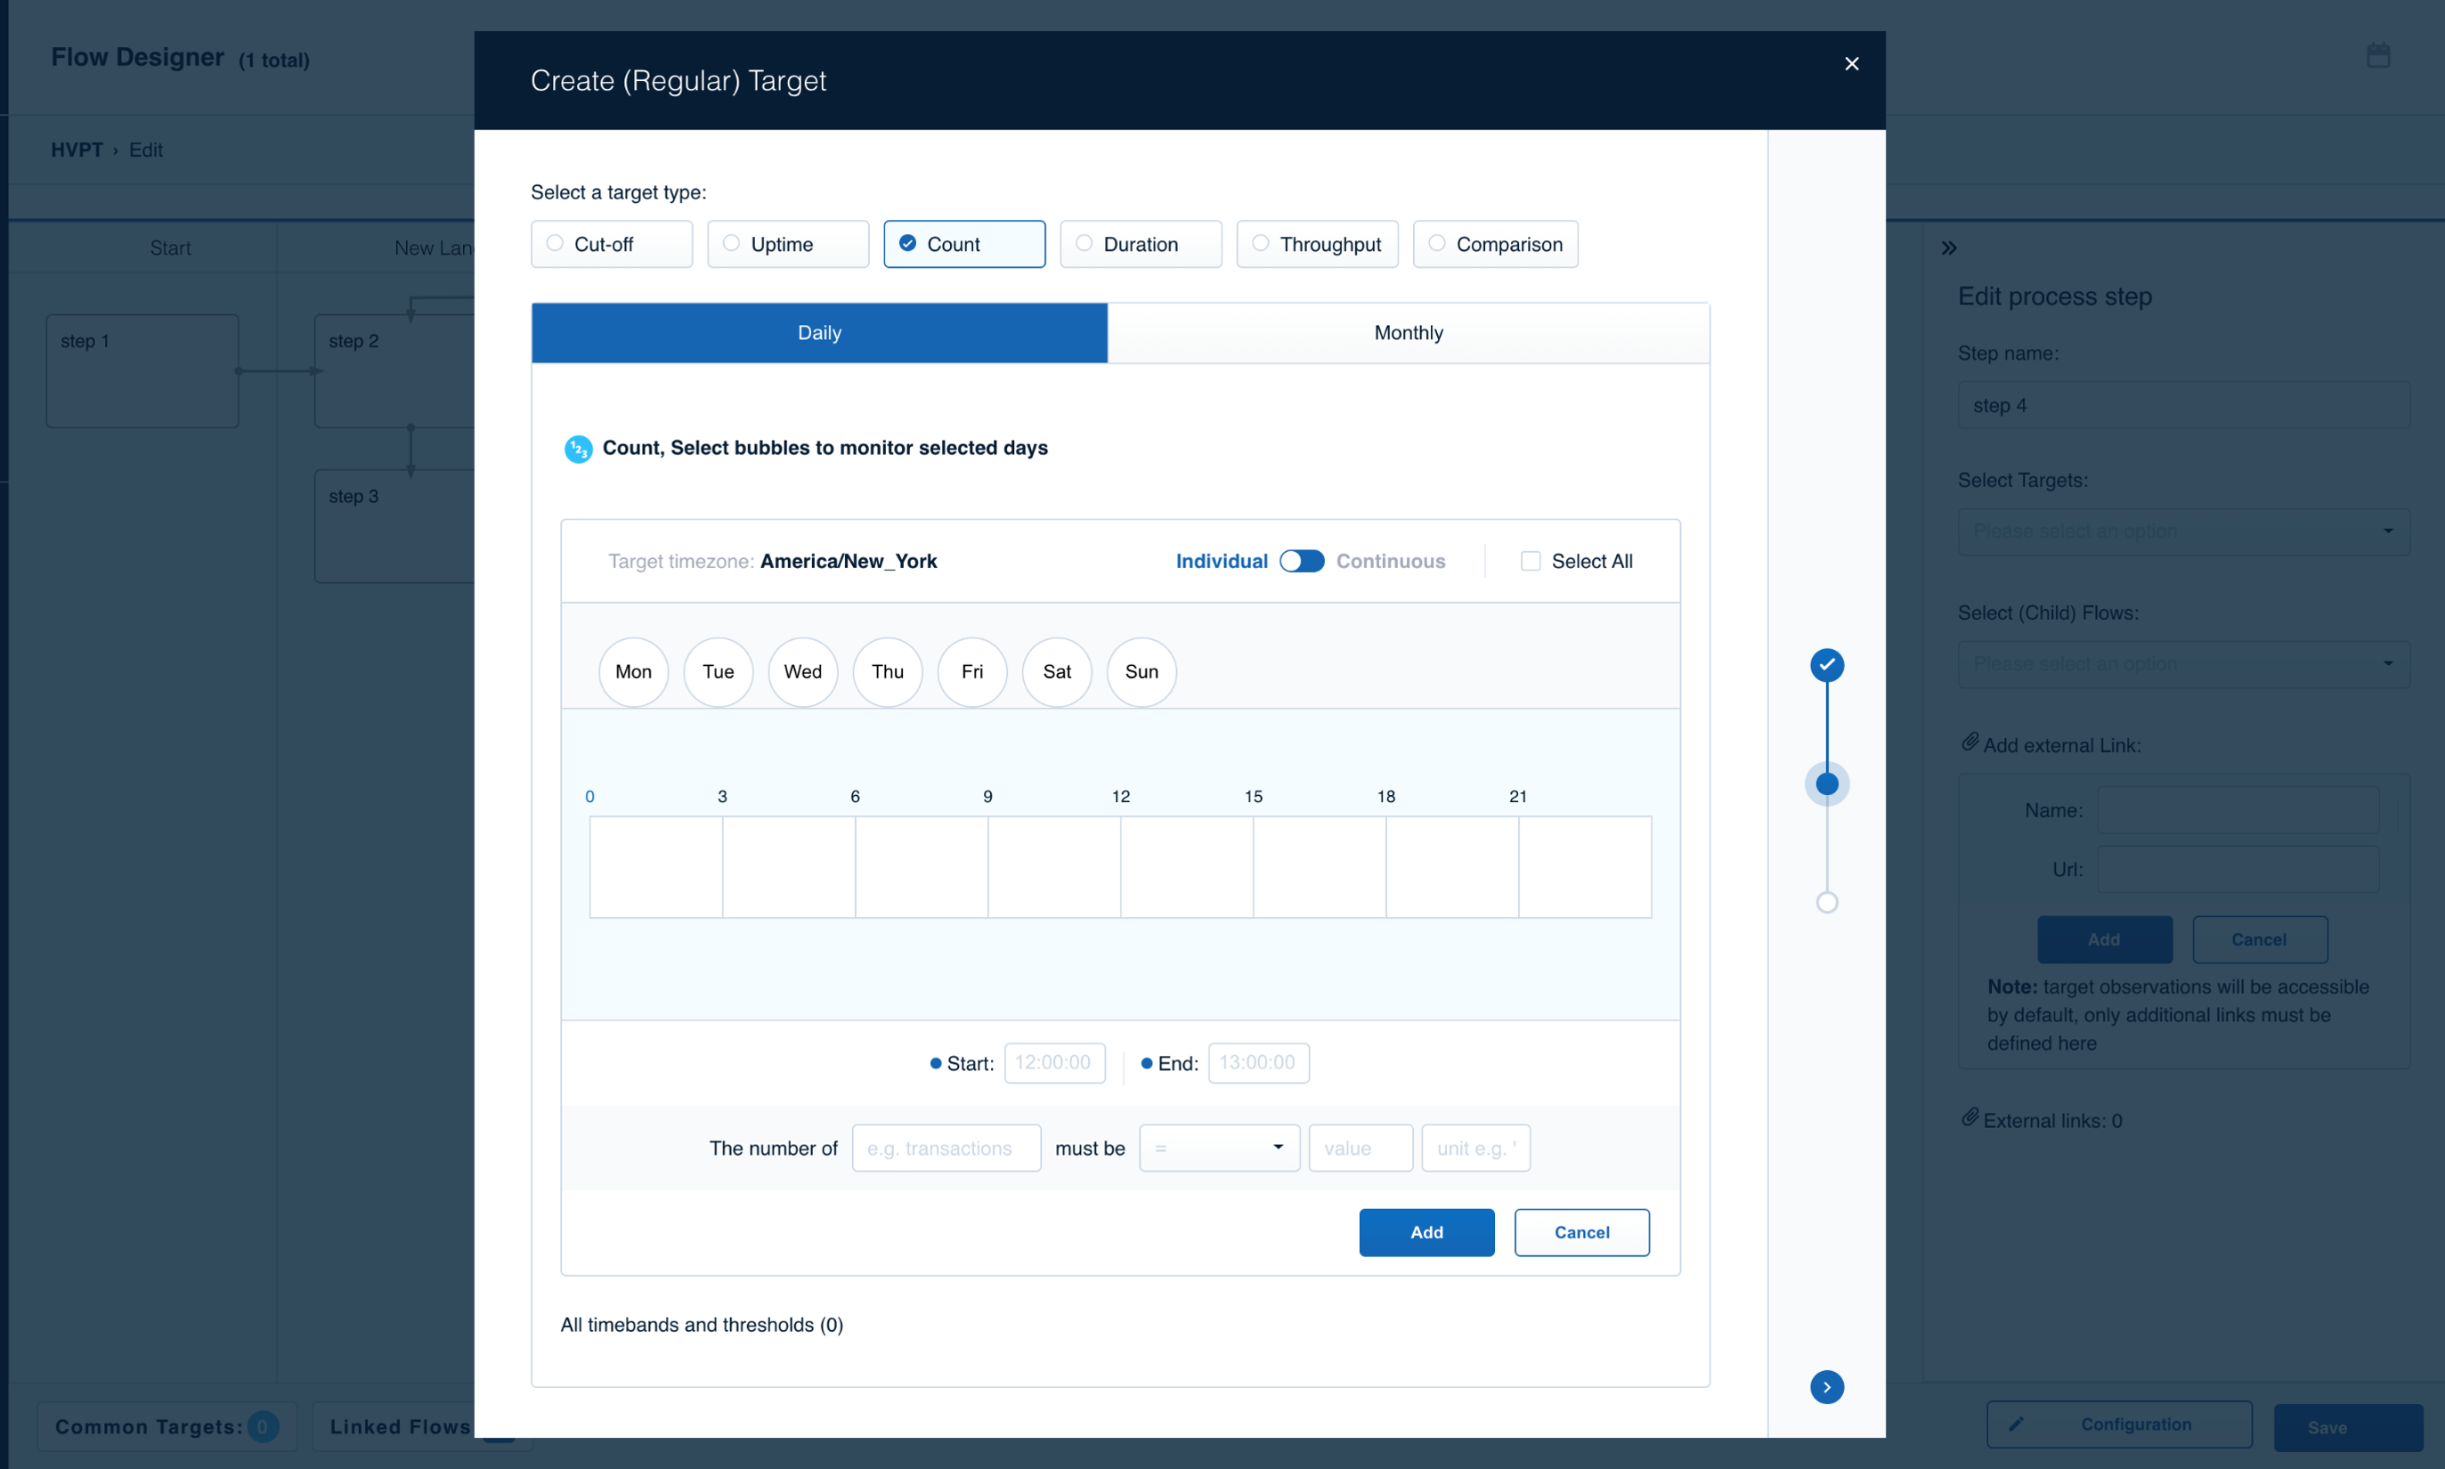Viewport: 2445px width, 1469px height.
Task: Click the Linked Flows label
Action: (400, 1426)
